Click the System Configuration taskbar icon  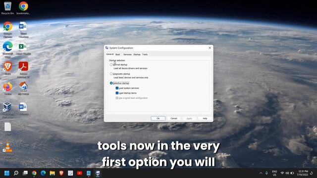(x=98, y=173)
